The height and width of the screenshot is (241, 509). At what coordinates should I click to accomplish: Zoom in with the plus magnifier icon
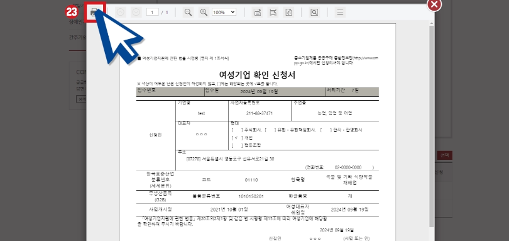(204, 13)
